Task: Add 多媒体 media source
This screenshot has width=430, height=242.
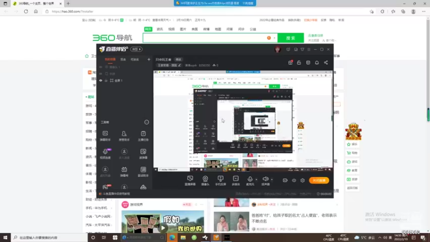Action: tap(236, 181)
